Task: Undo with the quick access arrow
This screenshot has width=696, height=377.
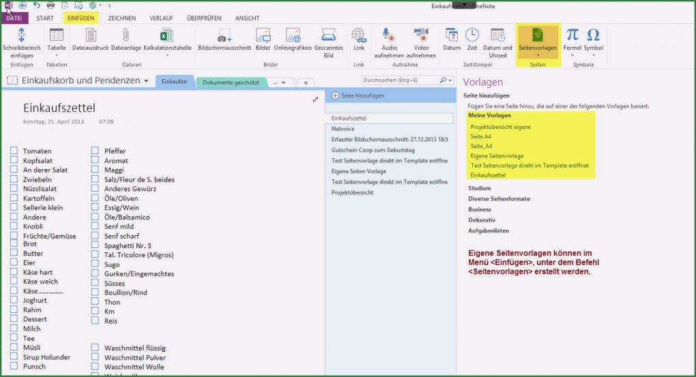Action: click(x=37, y=5)
